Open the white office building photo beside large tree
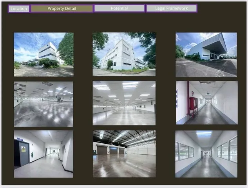Screen dimensions: 248x188 (43, 54)
